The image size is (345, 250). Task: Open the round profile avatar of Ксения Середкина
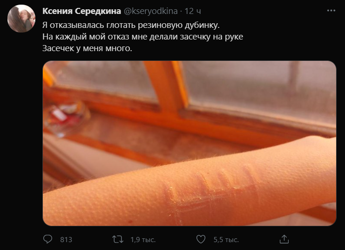pos(21,19)
